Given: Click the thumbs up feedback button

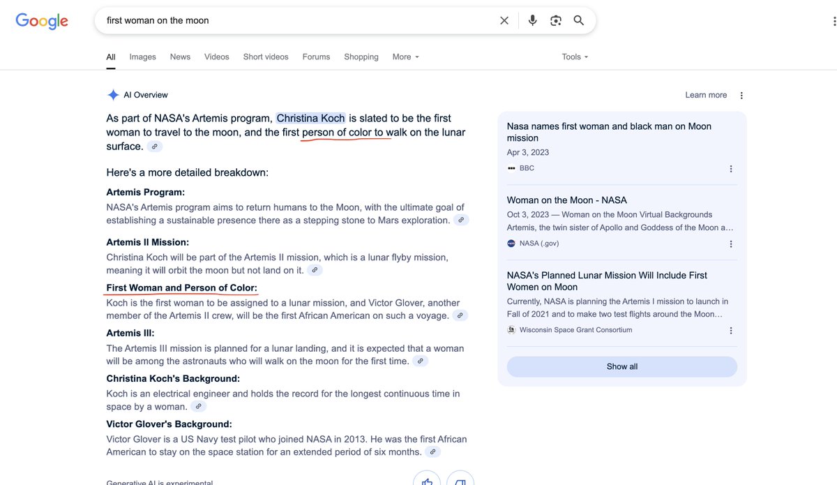Looking at the screenshot, I should (x=427, y=479).
